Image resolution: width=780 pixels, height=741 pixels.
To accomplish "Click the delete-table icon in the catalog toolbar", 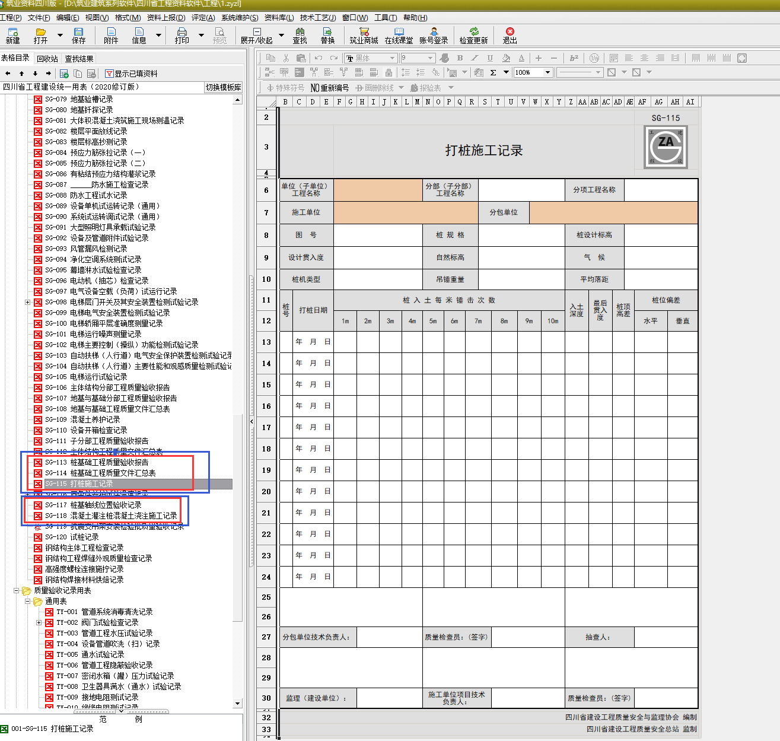I will pos(91,74).
